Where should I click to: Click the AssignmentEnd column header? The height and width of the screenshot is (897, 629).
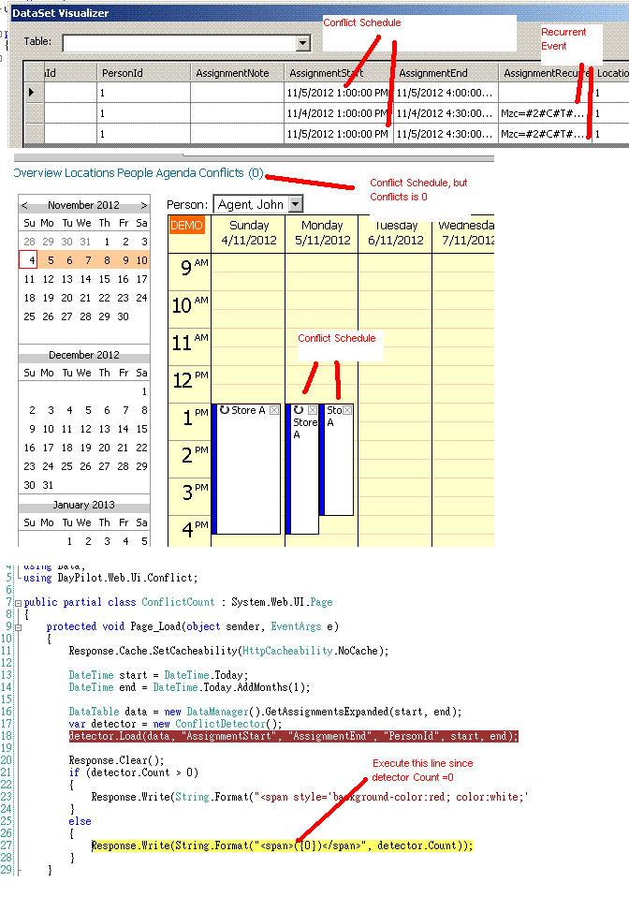click(446, 73)
